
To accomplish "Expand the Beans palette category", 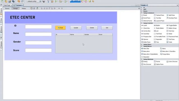I will point(142,11).
